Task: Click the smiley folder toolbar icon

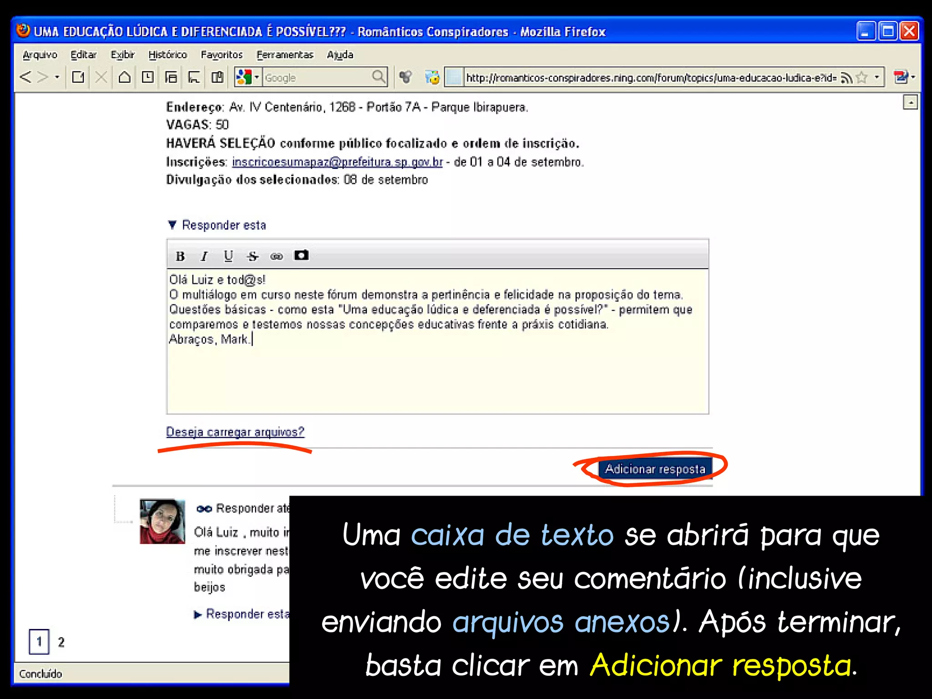Action: point(432,77)
